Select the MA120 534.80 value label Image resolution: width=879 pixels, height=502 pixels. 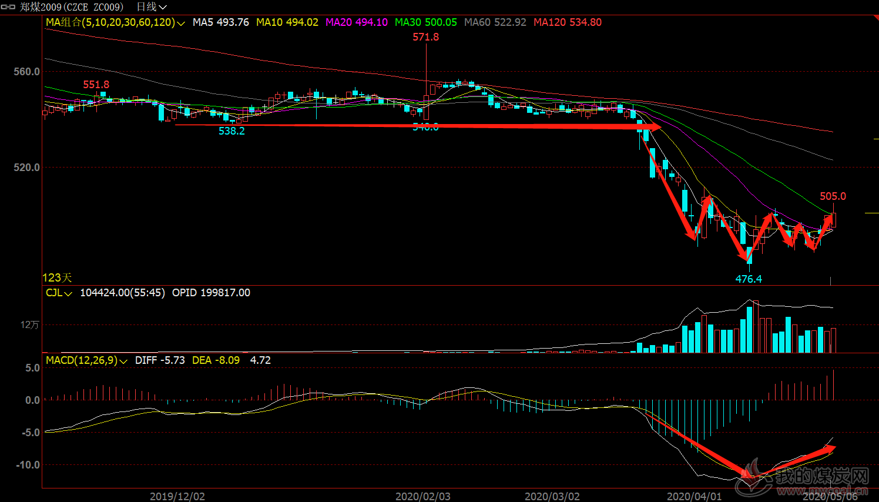click(568, 22)
